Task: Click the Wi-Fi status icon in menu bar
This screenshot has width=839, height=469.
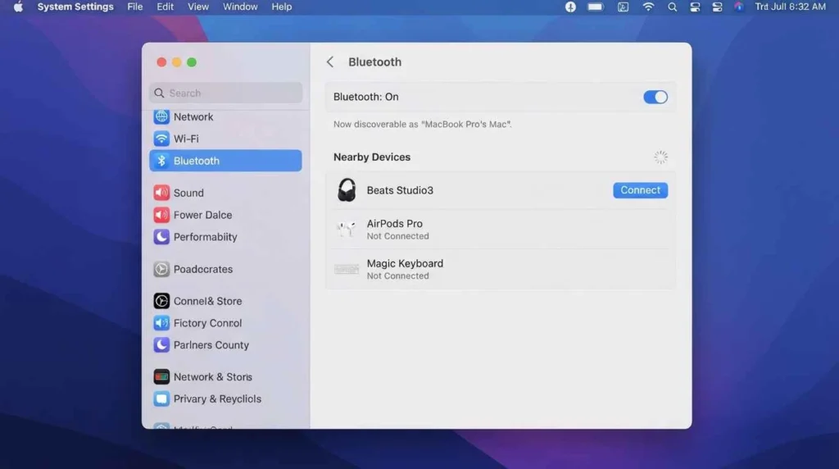Action: (x=648, y=7)
